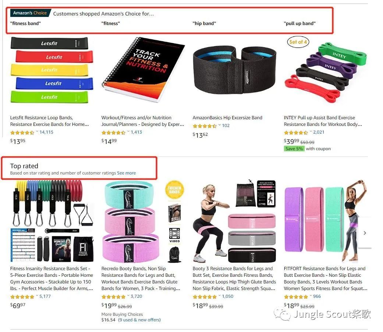Expand rating dropdown arrow beside 3,720
Screen dimensions: 383x332
(x=128, y=296)
